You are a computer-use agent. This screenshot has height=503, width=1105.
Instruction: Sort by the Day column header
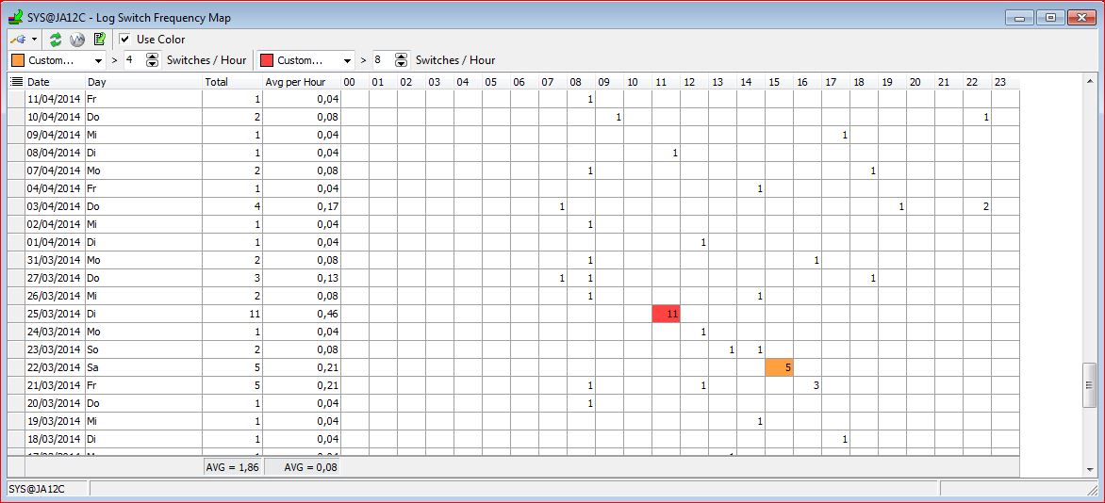click(x=143, y=82)
